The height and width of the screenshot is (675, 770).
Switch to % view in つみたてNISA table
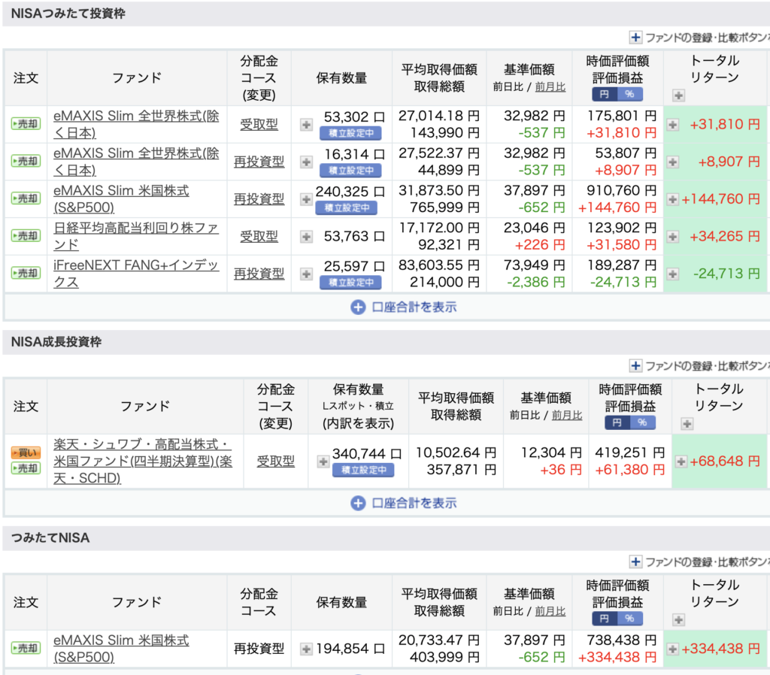[629, 619]
